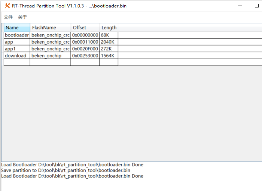Click the last 'Load Bootloader ... Done' log line
This screenshot has height=191, width=262.
click(x=72, y=176)
